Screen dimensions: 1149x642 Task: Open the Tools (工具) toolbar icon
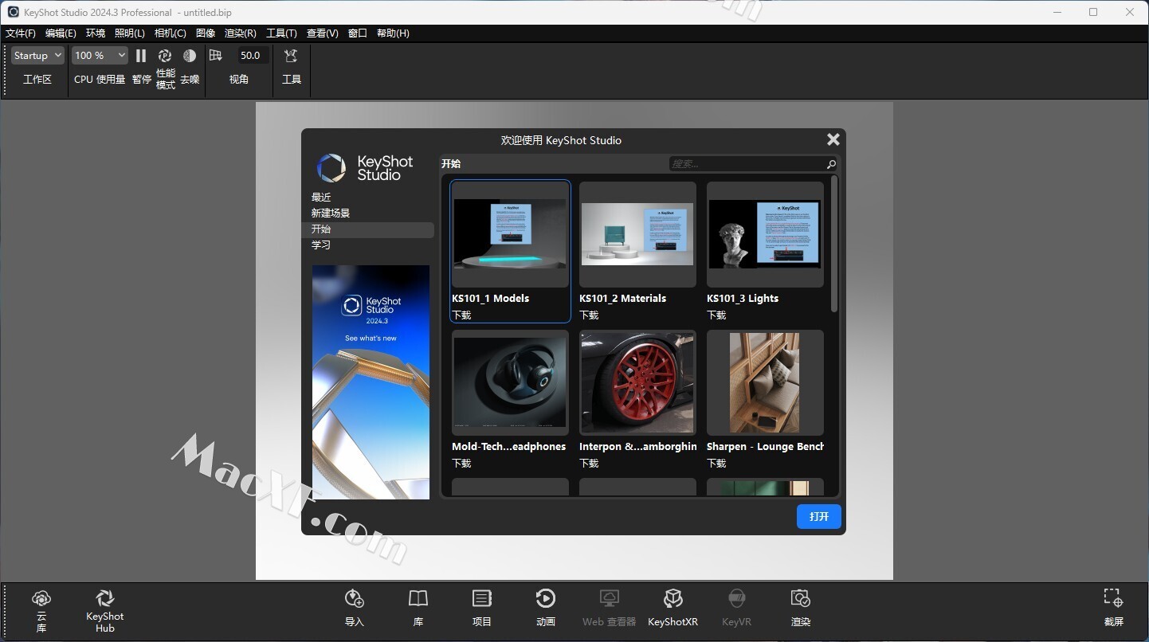pos(291,56)
